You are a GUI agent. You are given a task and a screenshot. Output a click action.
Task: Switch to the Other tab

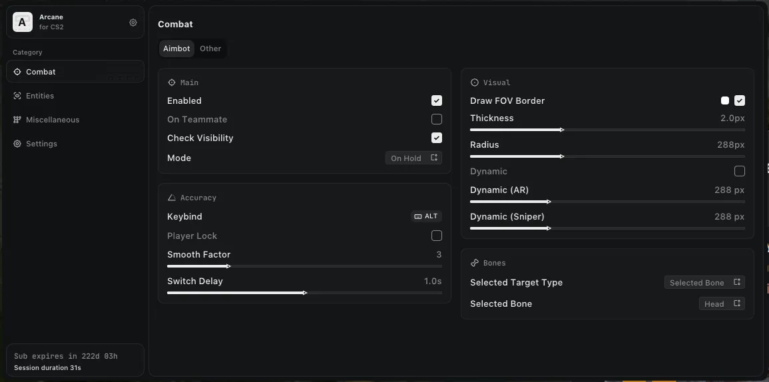210,49
